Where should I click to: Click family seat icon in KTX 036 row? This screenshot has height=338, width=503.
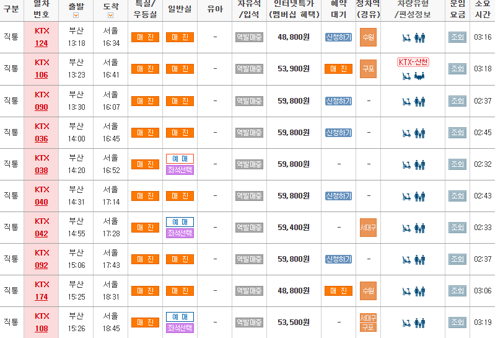pos(419,133)
